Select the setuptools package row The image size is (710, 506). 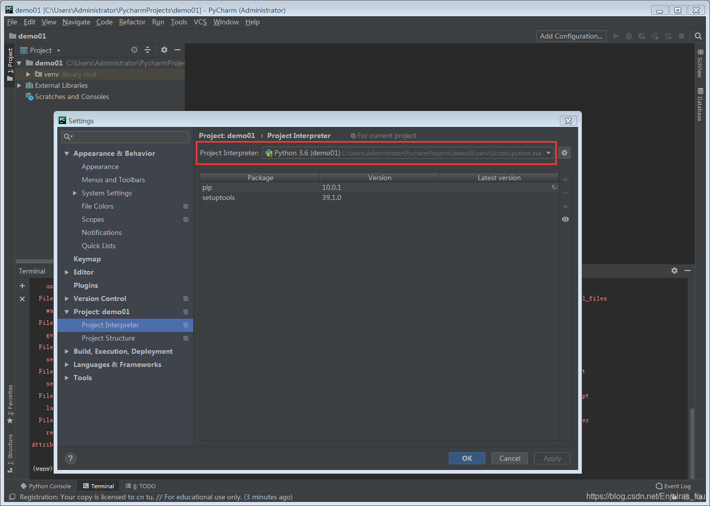379,197
